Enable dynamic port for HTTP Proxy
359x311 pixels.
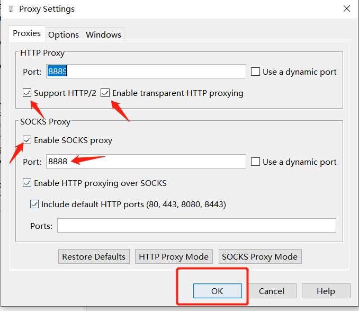pyautogui.click(x=256, y=72)
